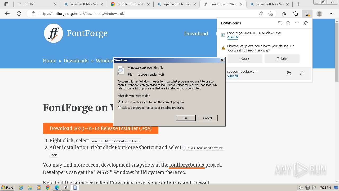Switch to the Untitled tab
339x191 pixels.
(37, 4)
